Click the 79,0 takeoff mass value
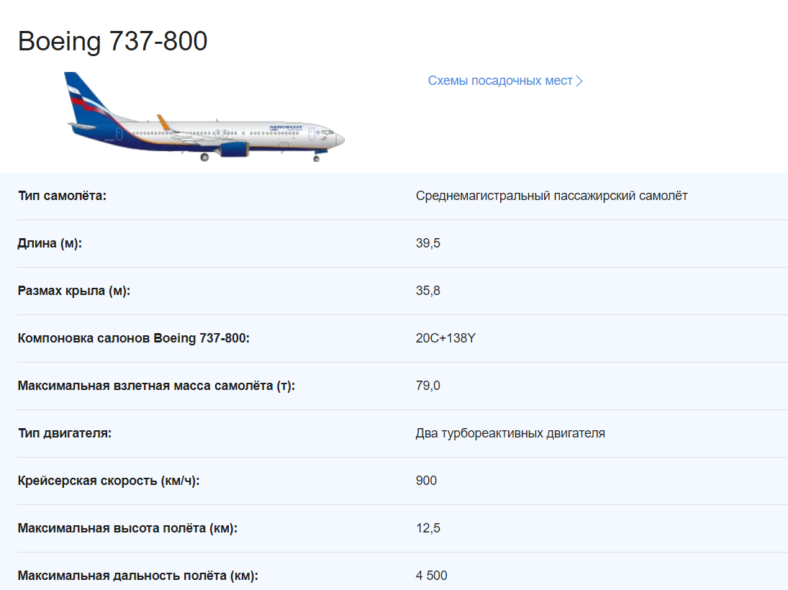The height and width of the screenshot is (590, 788). (x=427, y=386)
